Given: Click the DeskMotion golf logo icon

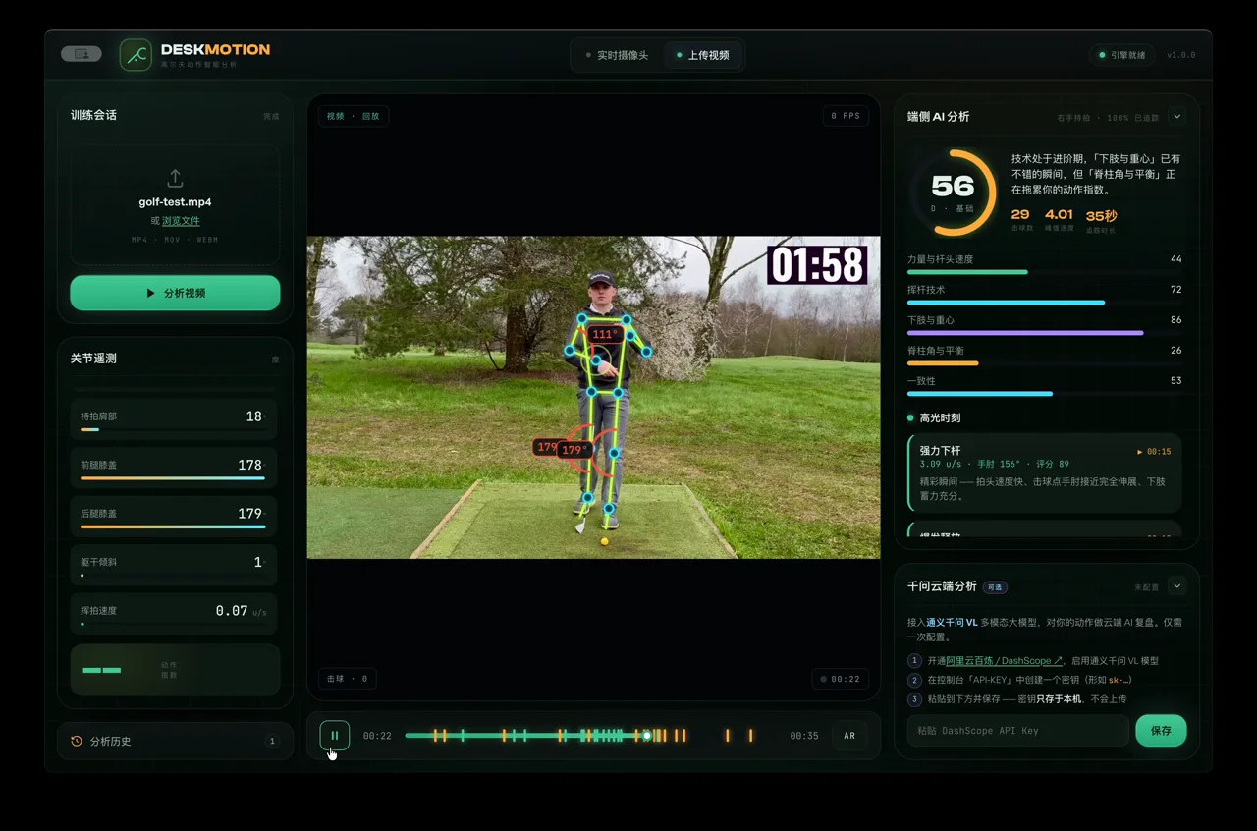Looking at the screenshot, I should (x=136, y=55).
